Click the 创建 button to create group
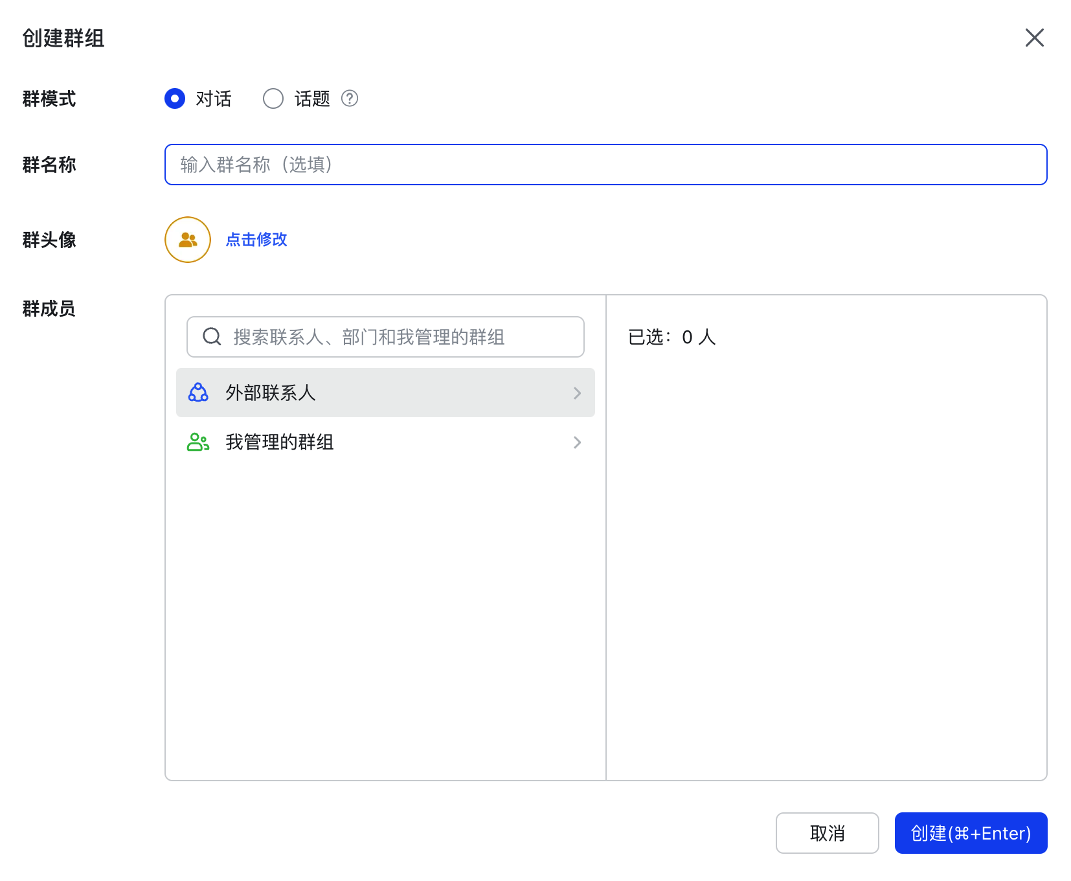This screenshot has height=881, width=1071. coord(970,833)
